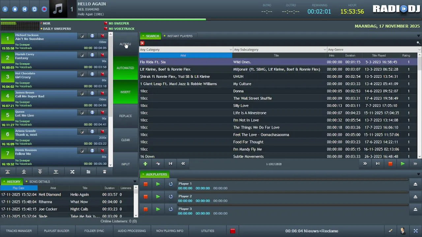Open info for Queen Let Me Live
422x237 pixels.
tap(92, 112)
